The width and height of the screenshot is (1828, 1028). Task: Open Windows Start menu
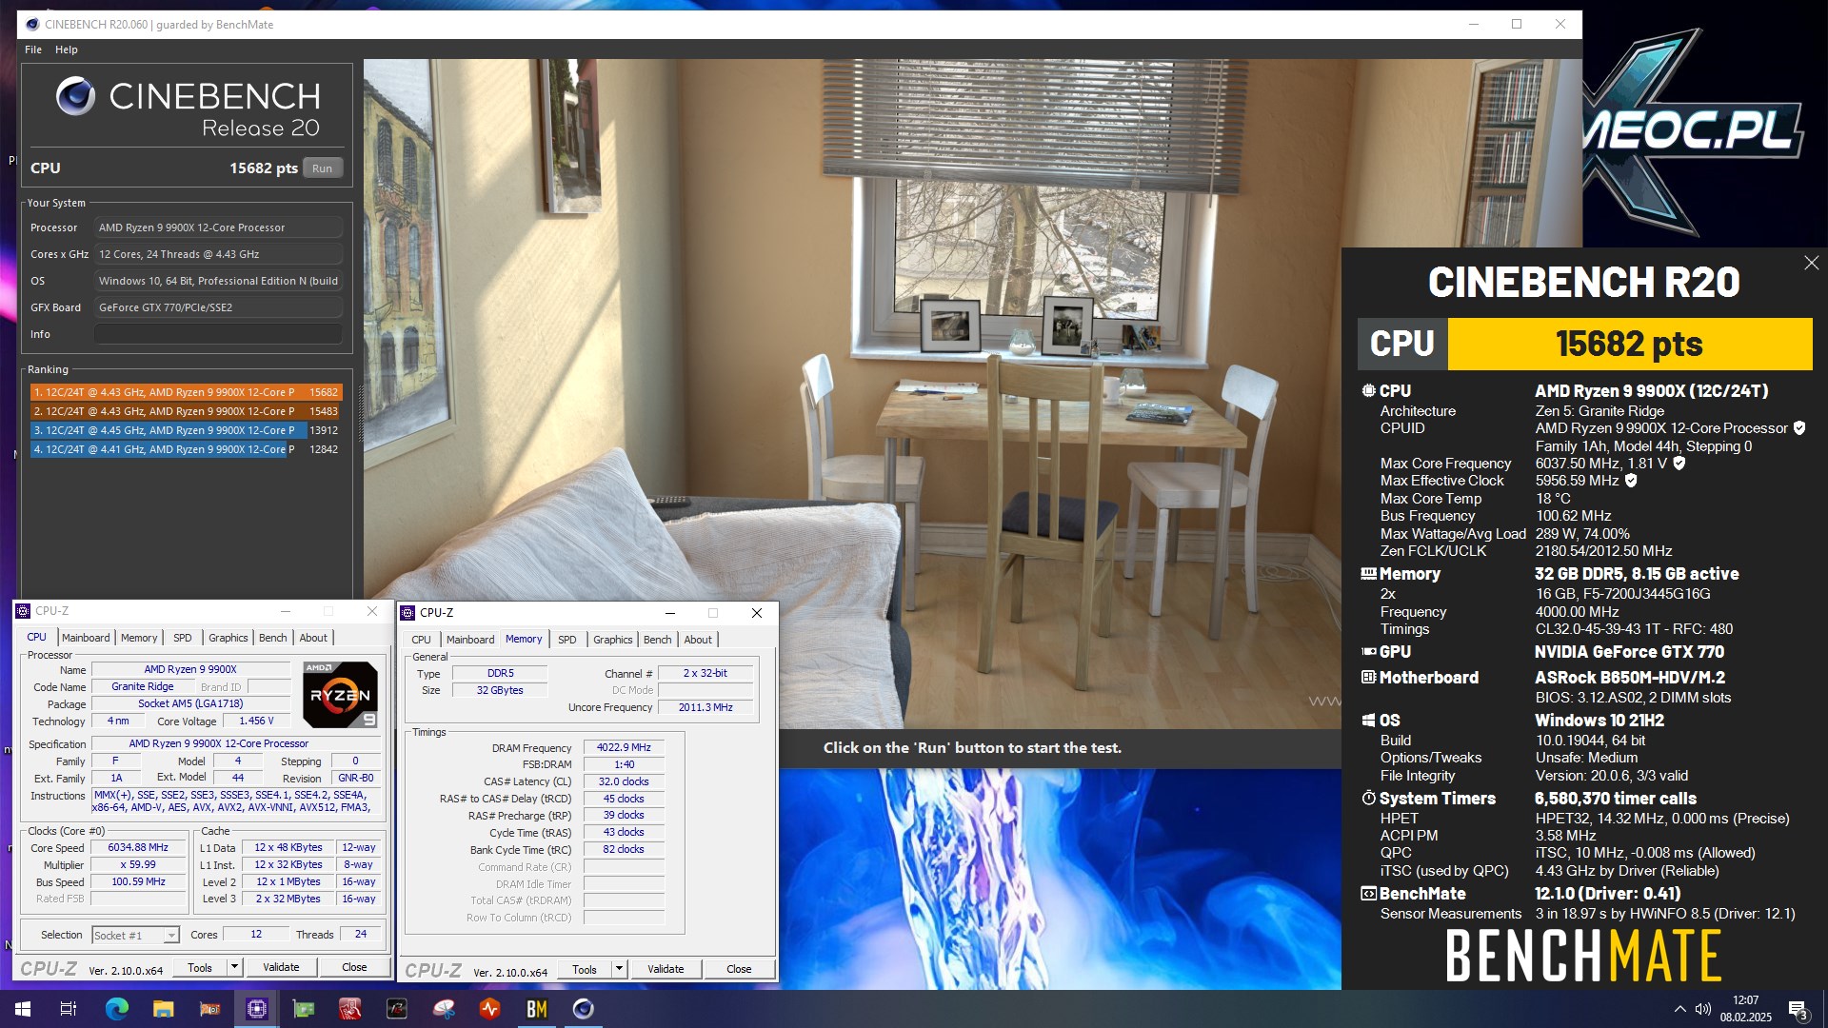click(x=23, y=1009)
